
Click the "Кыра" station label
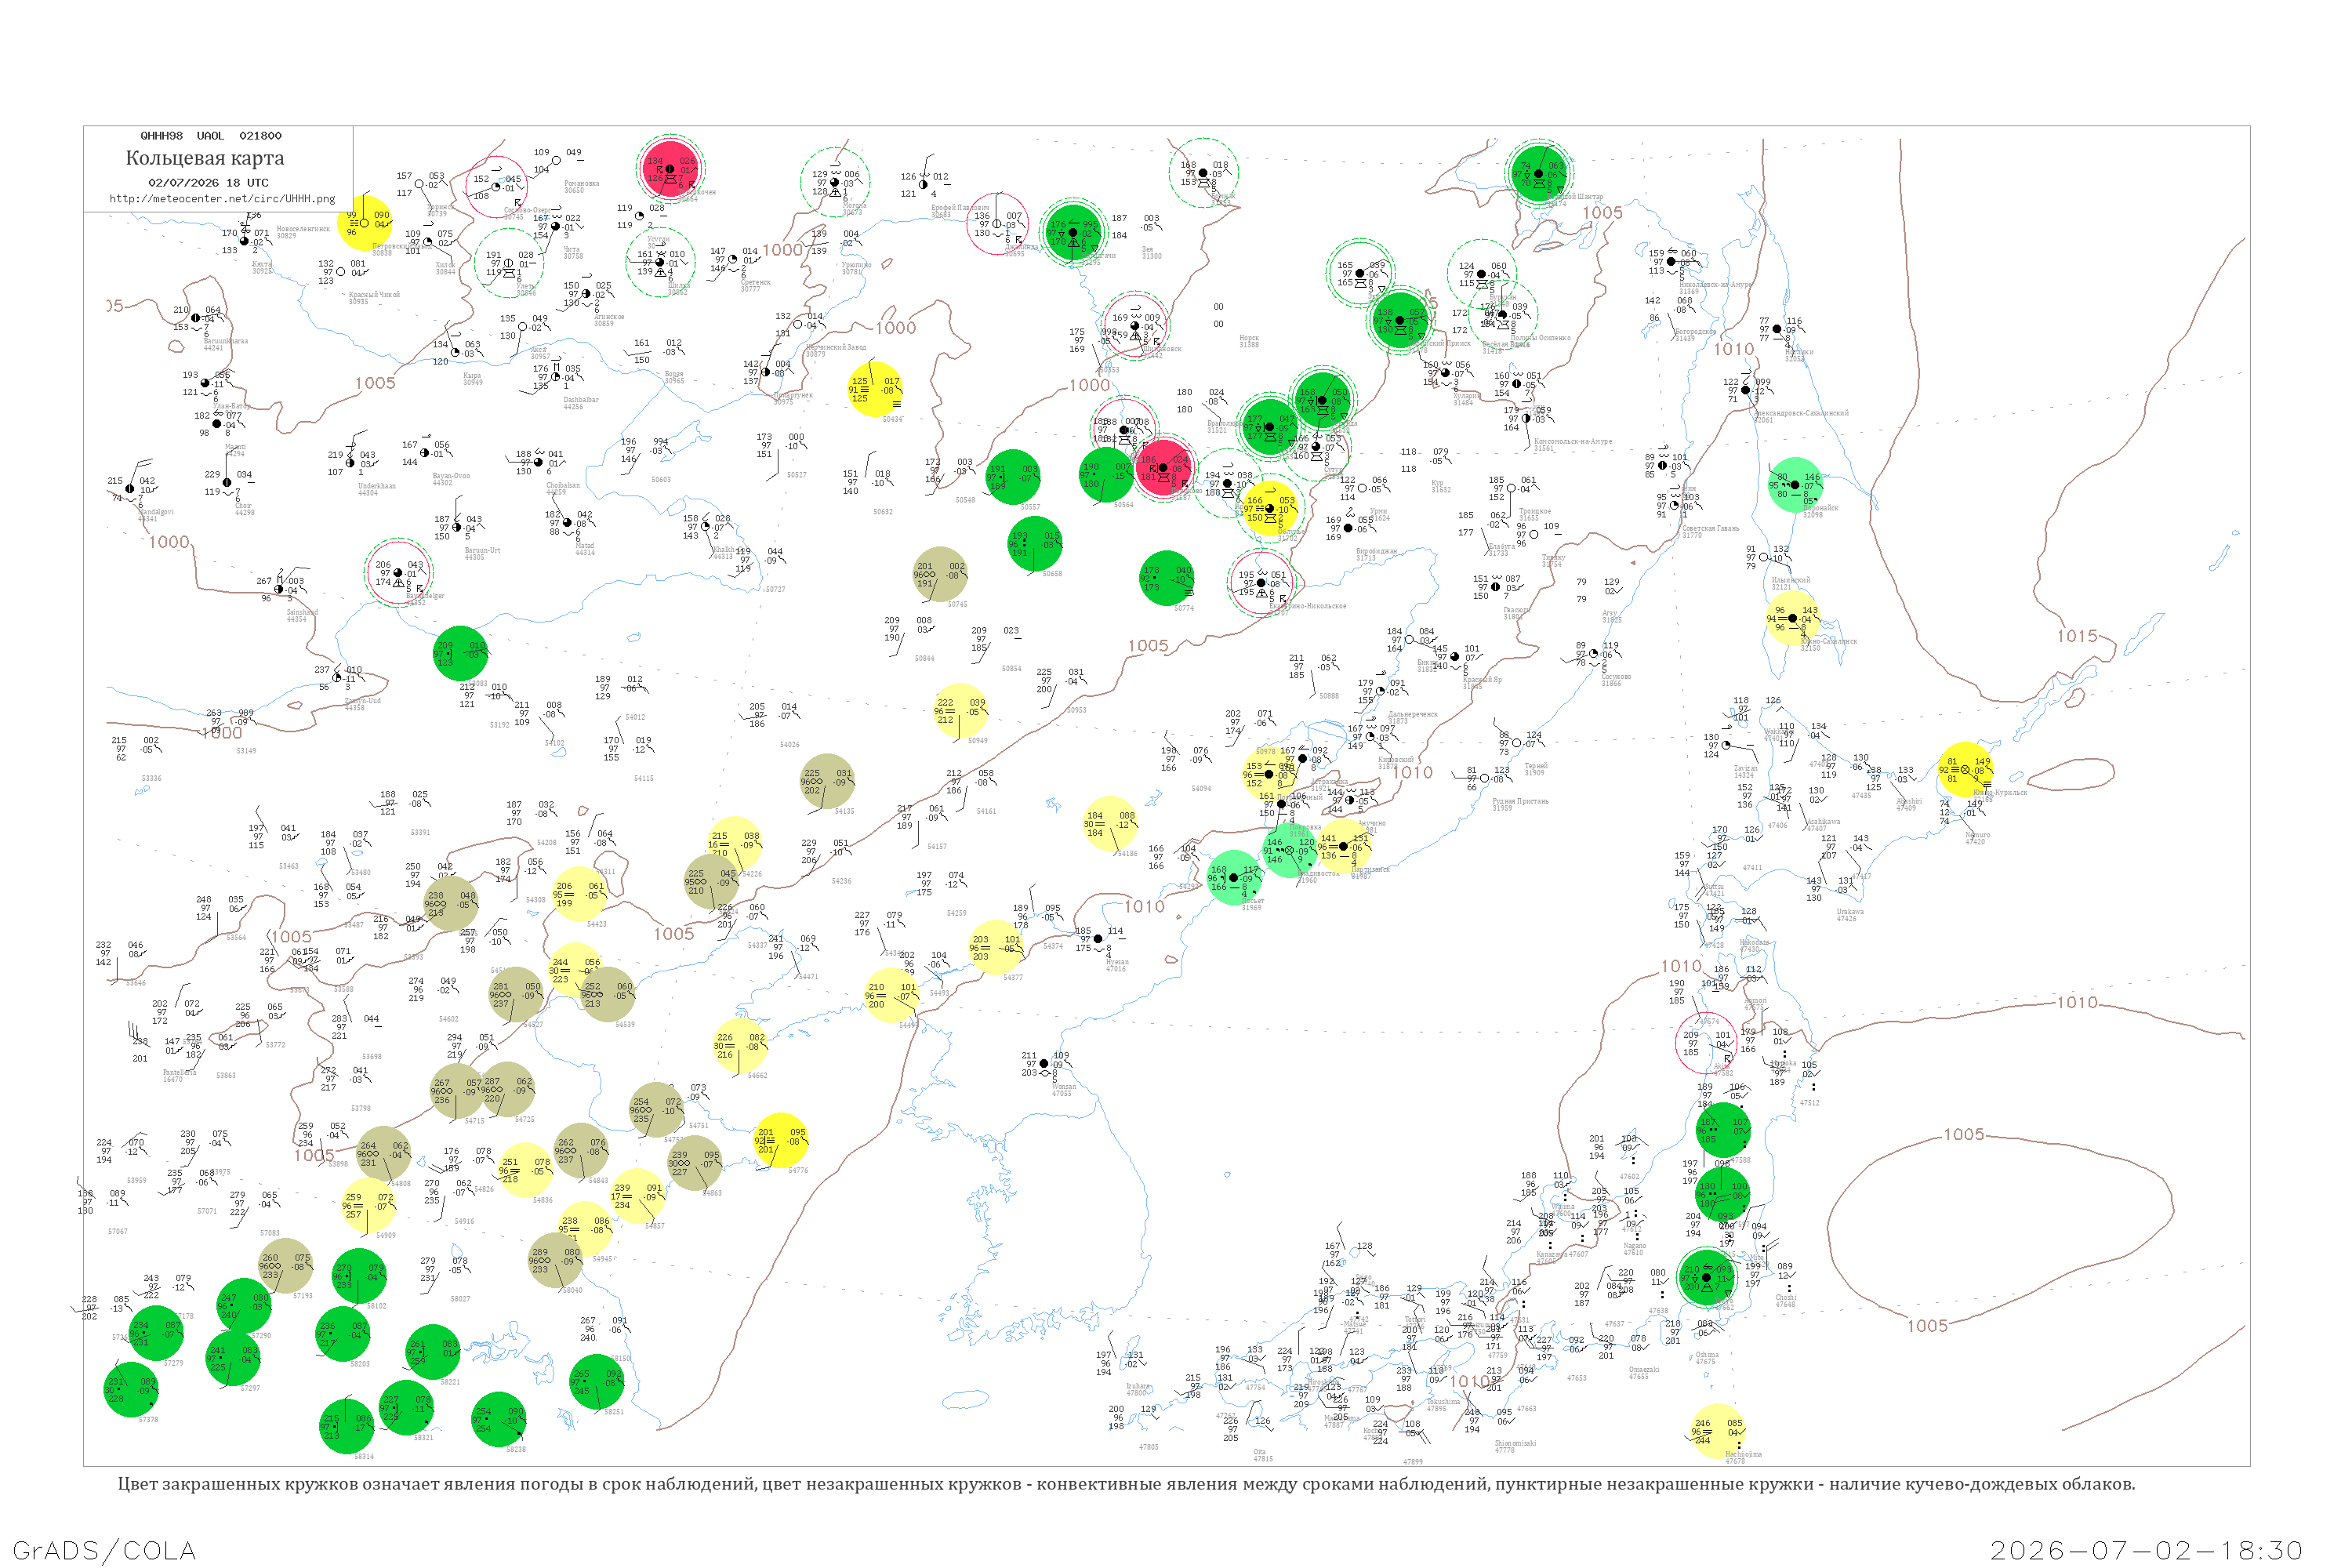(x=471, y=375)
